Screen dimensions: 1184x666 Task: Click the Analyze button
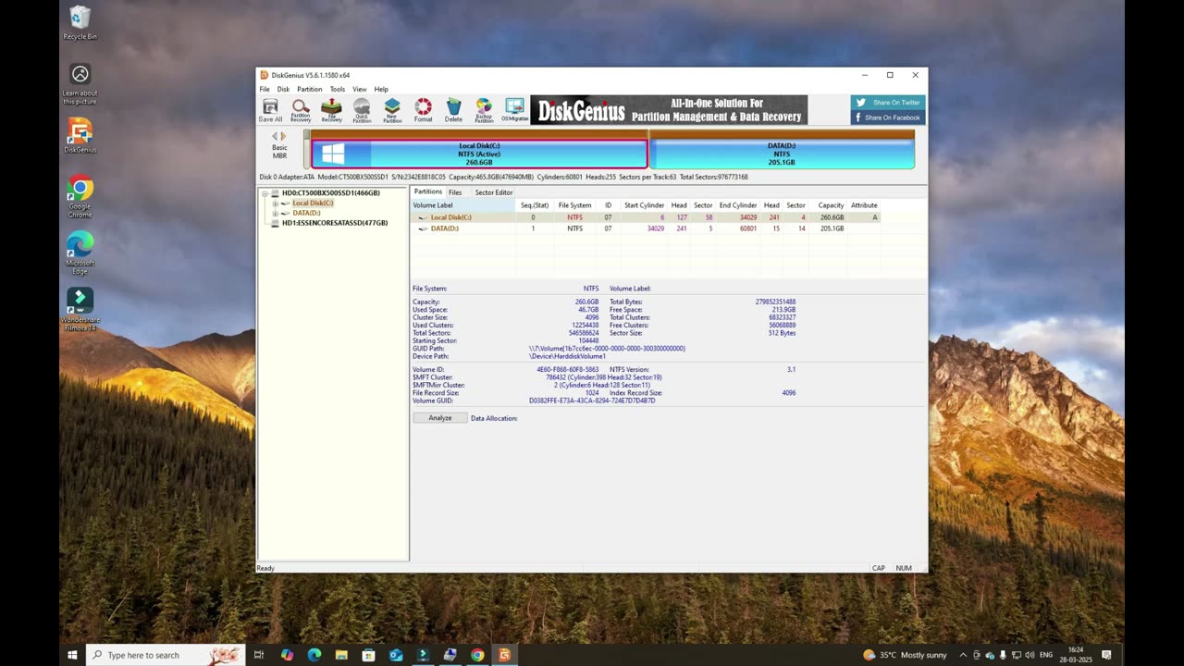click(440, 418)
